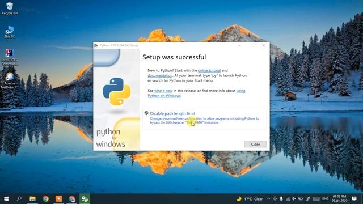Open the Windows Start menu

6,199
